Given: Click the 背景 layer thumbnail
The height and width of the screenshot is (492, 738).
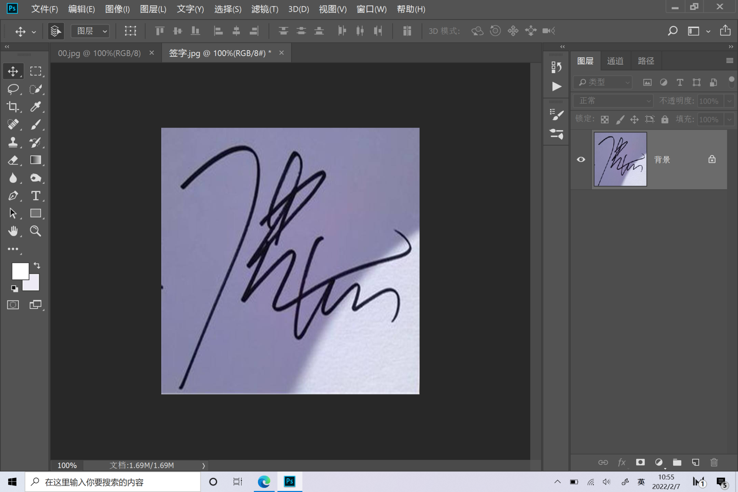Looking at the screenshot, I should (x=620, y=159).
